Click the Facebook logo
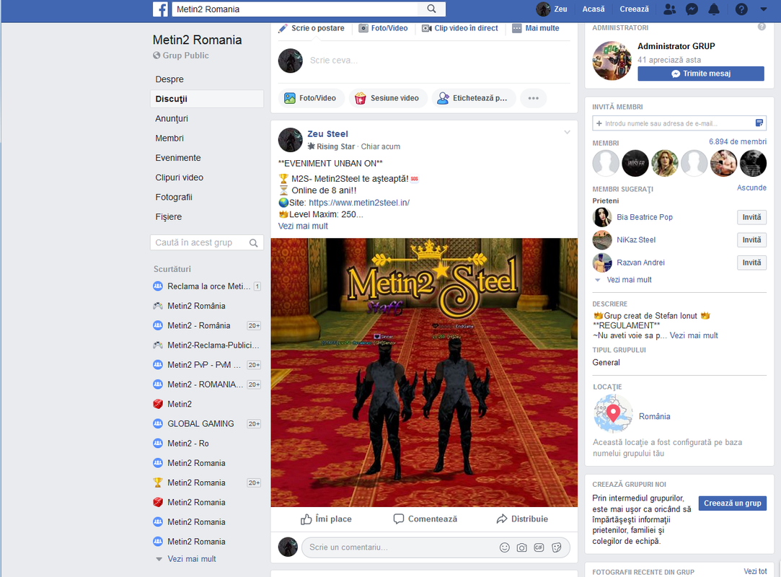Viewport: 781px width, 577px height. 160,9
